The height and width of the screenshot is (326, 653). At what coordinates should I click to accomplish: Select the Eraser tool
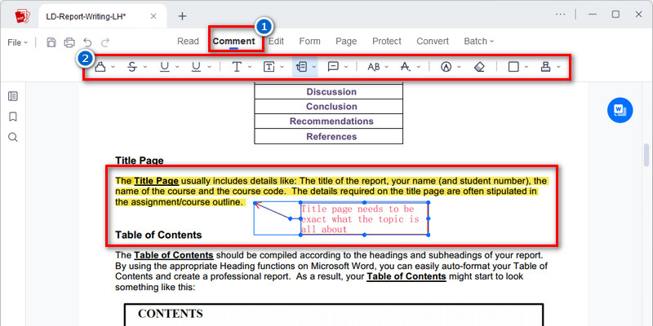[479, 67]
